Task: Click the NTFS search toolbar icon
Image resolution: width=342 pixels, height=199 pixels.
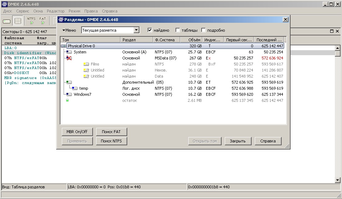Action: click(31, 21)
